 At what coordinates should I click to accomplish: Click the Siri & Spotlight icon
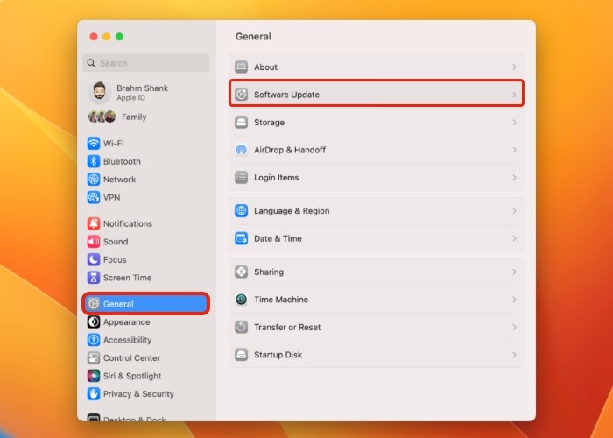pos(94,376)
